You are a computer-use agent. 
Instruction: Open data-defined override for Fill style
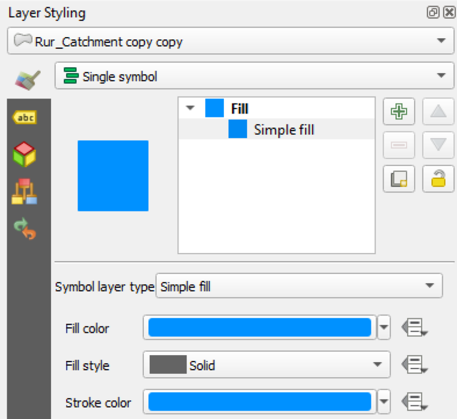(x=414, y=364)
